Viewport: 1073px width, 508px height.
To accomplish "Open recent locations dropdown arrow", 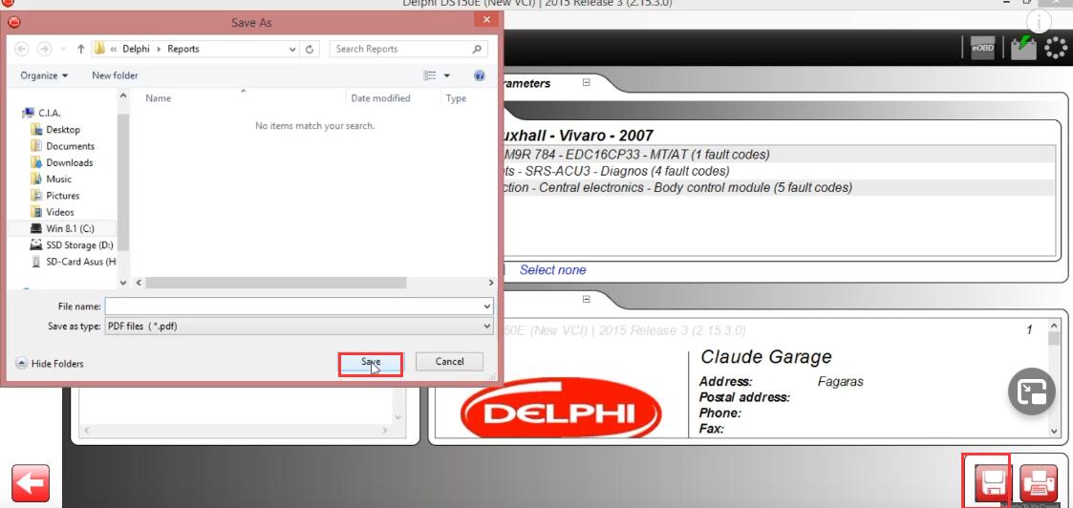I will pyautogui.click(x=62, y=50).
